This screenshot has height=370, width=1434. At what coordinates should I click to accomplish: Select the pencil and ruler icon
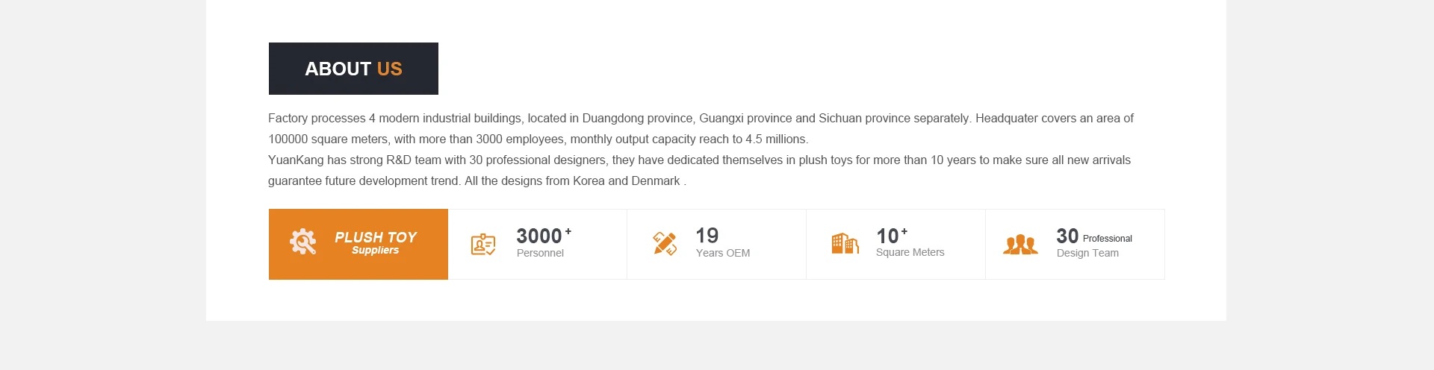coord(665,243)
